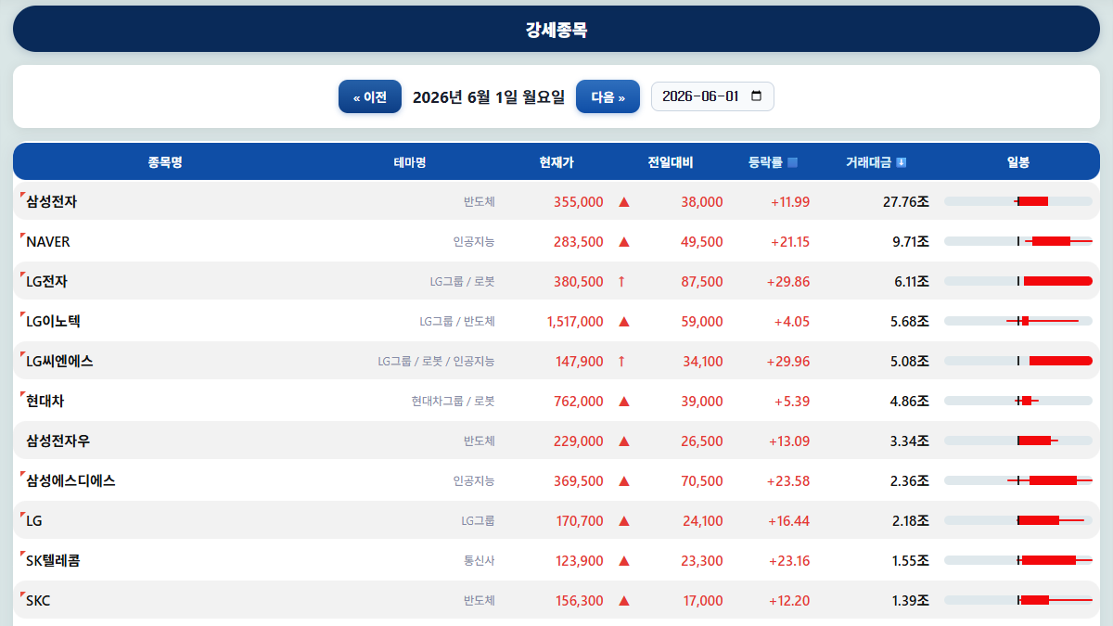
Task: Click the up triangle icon in LG이노텍 row
Action: [x=624, y=321]
